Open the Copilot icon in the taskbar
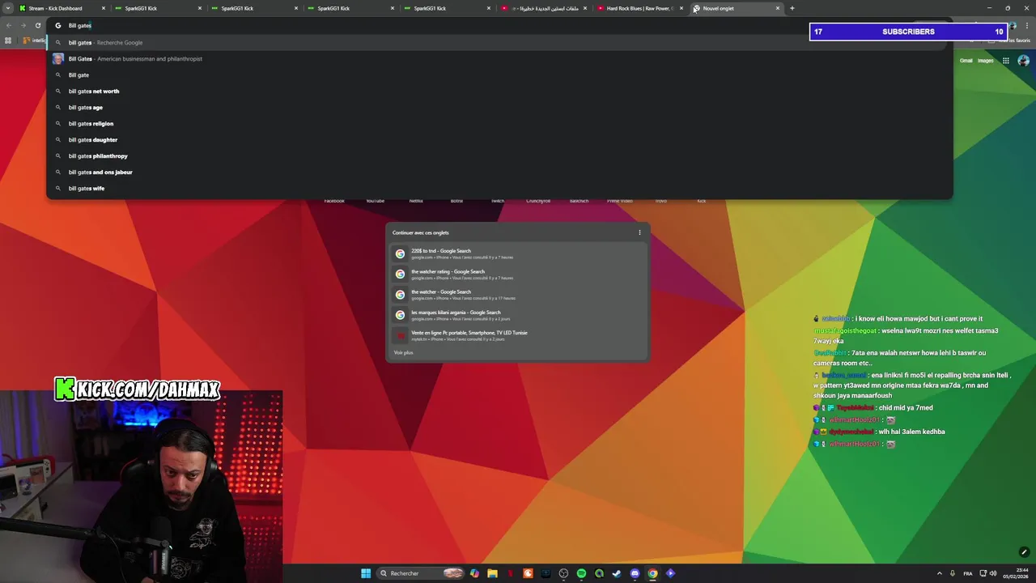Screen dimensions: 1036x583 point(474,573)
